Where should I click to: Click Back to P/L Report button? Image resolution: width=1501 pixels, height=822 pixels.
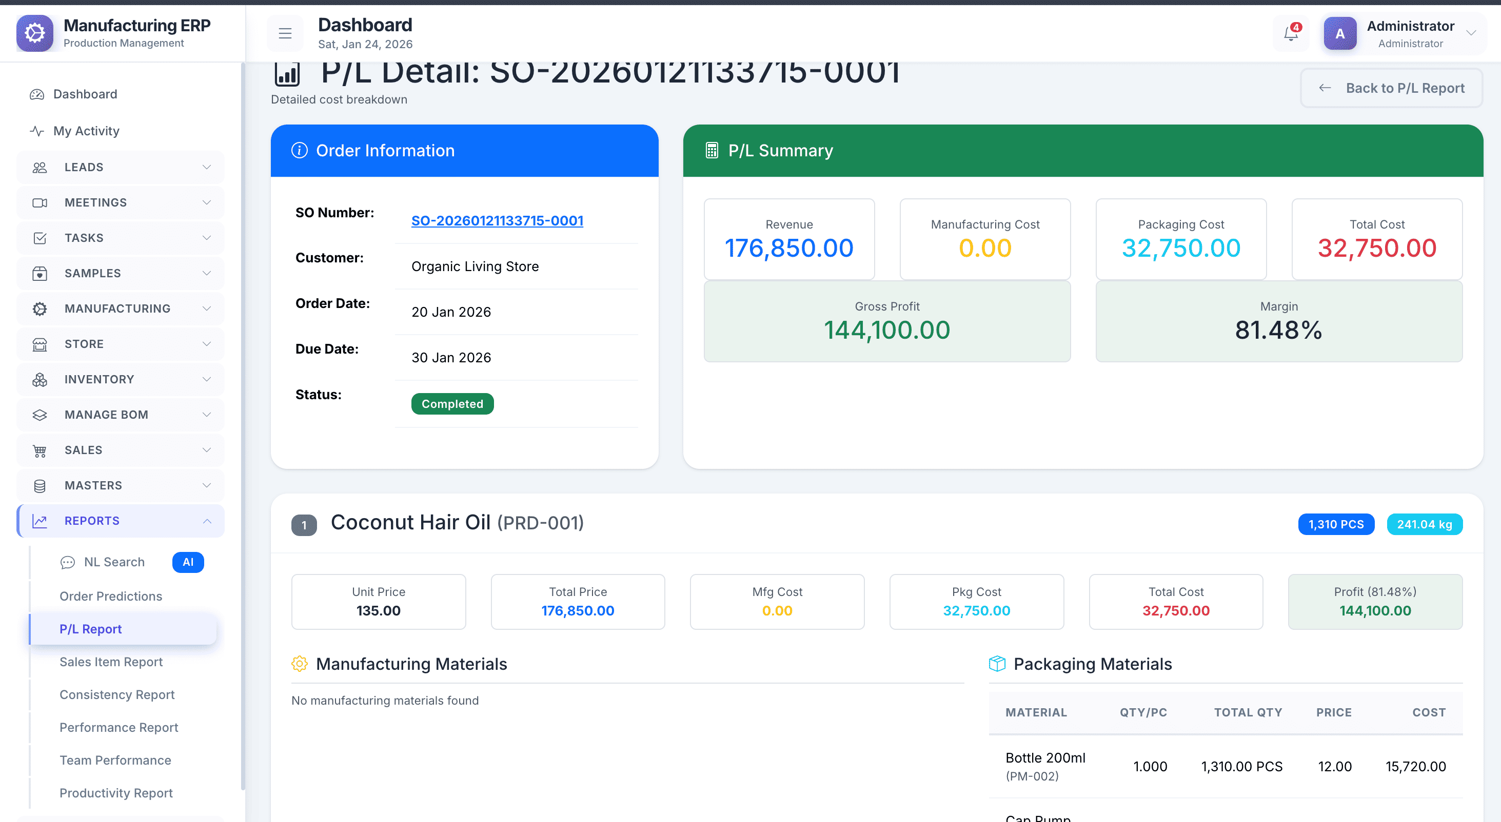(1391, 89)
